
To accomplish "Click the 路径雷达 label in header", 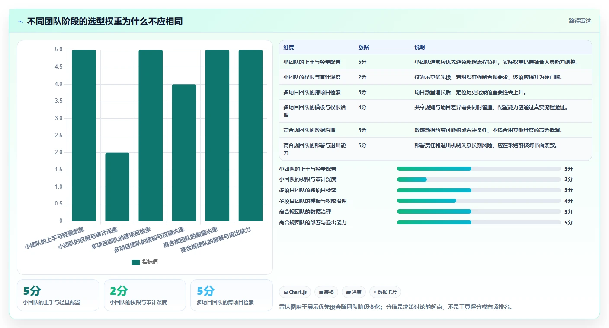I will 580,21.
